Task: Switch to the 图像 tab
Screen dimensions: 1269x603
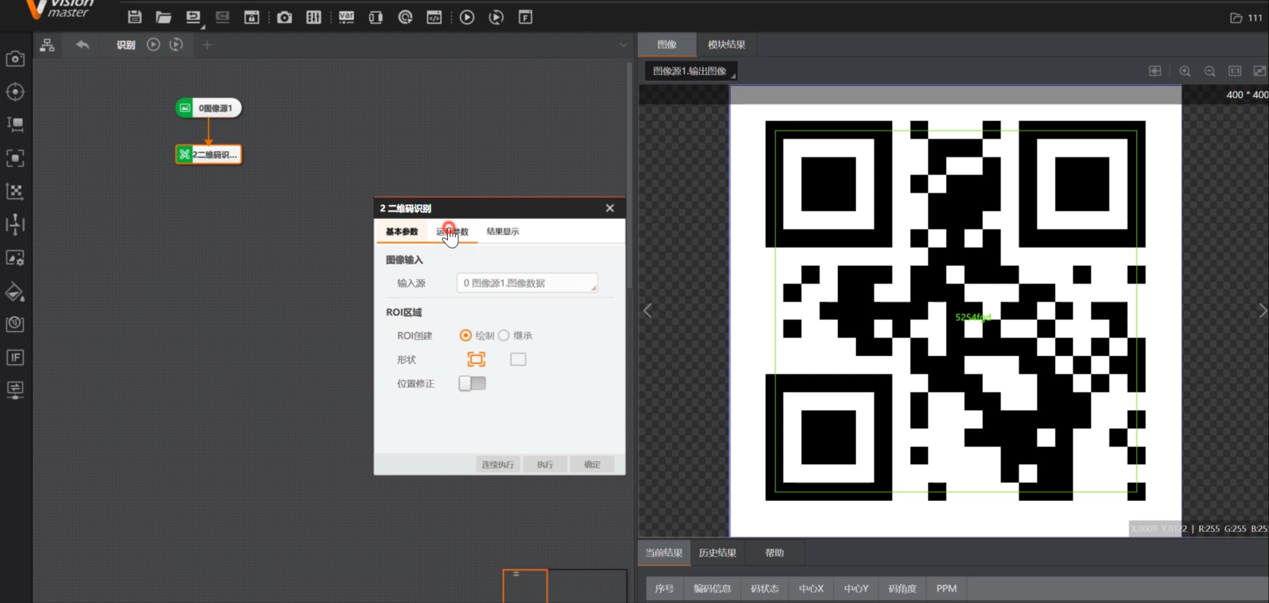Action: (x=667, y=45)
